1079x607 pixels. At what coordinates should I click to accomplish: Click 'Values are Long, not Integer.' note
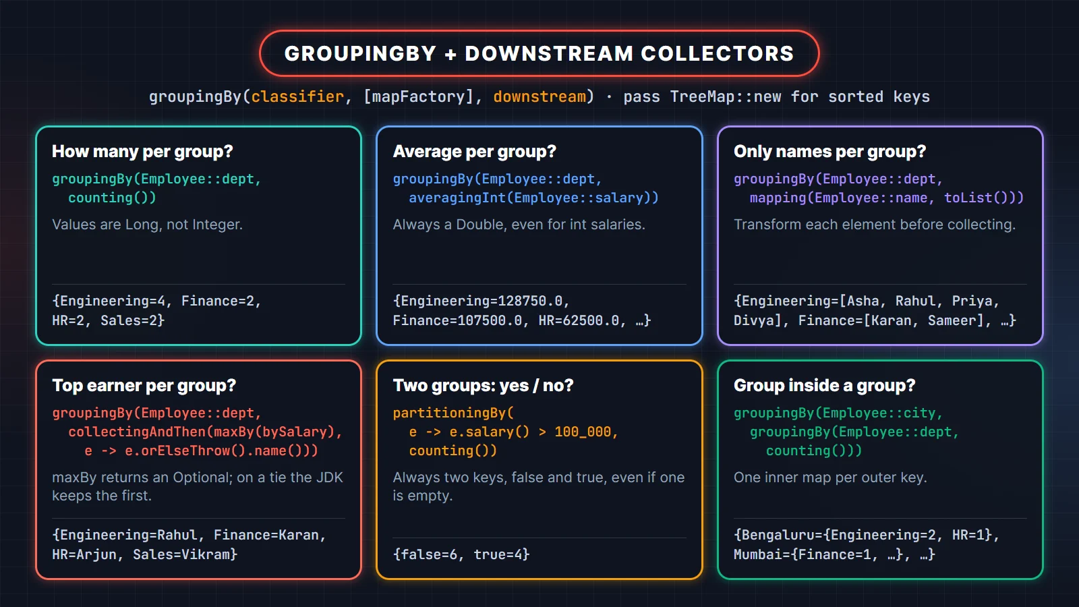147,225
